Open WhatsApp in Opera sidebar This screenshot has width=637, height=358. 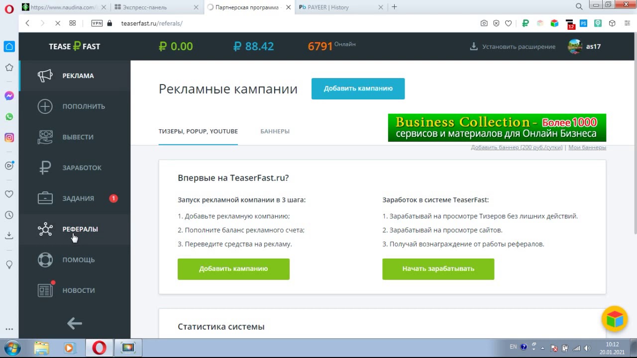pyautogui.click(x=9, y=117)
